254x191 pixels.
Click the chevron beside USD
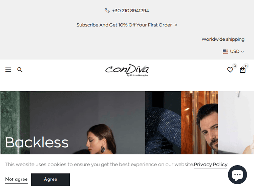tap(242, 52)
